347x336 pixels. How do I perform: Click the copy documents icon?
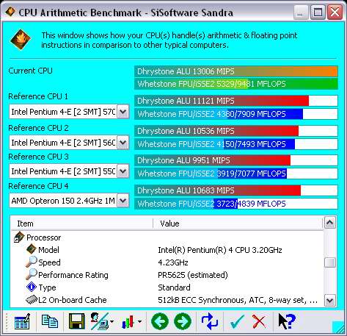tap(50, 321)
